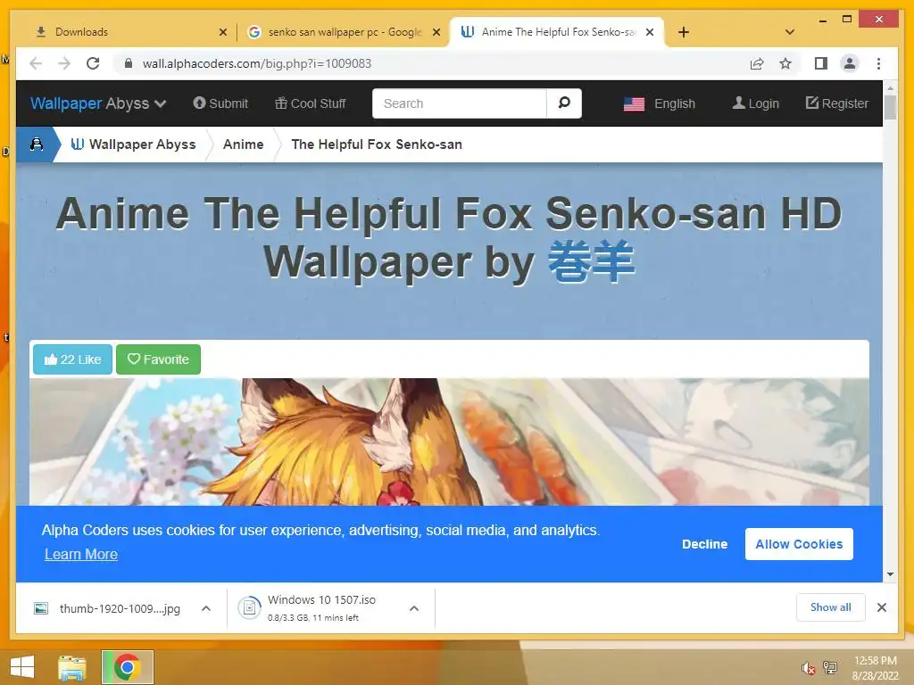The width and height of the screenshot is (914, 685).
Task: Bookmark this page with star icon
Action: pyautogui.click(x=785, y=63)
